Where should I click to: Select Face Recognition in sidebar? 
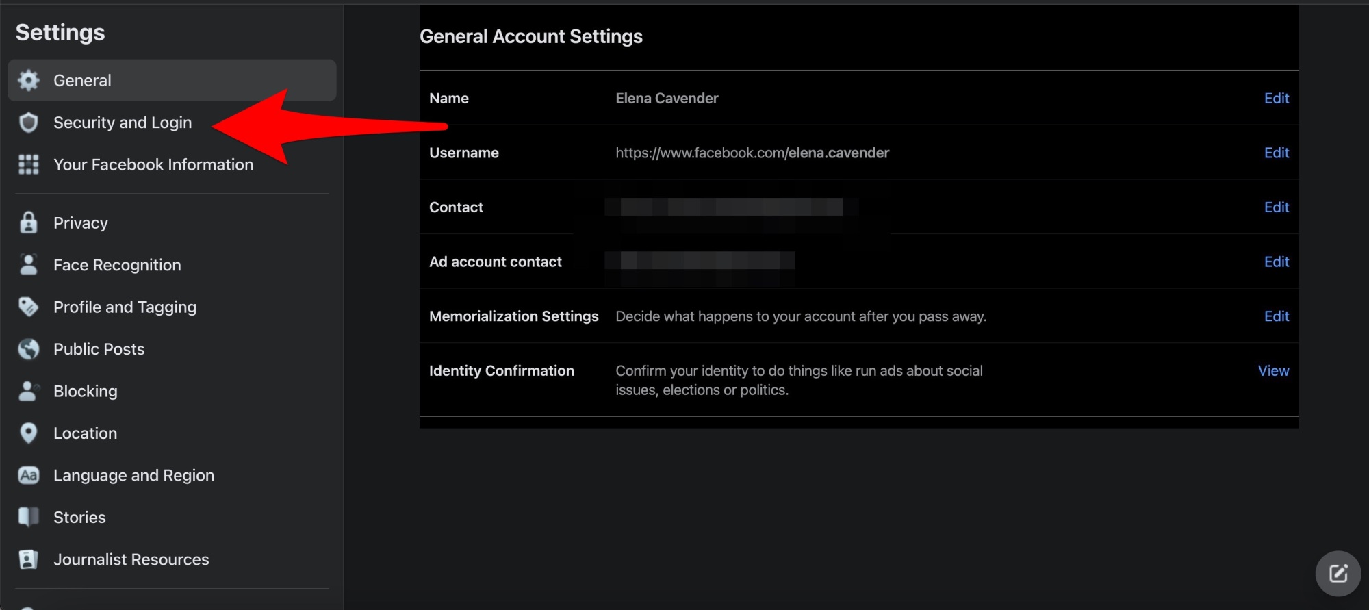(x=172, y=265)
